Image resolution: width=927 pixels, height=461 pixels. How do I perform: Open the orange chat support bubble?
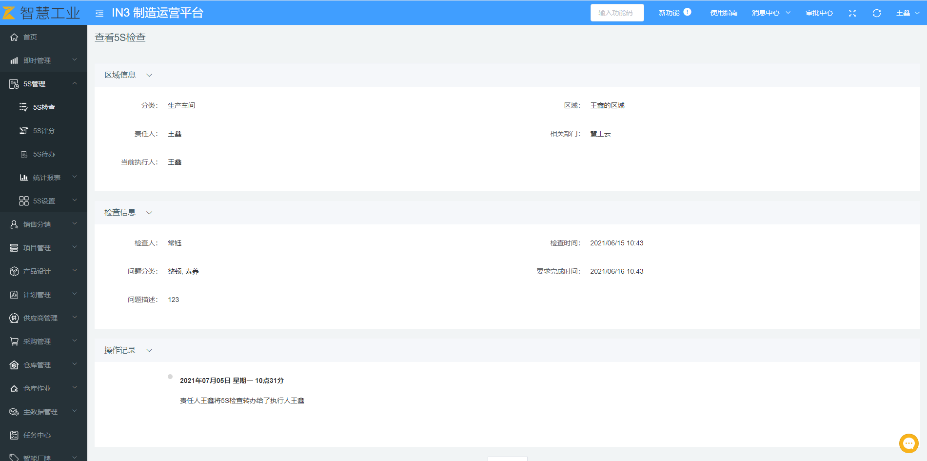tap(908, 443)
